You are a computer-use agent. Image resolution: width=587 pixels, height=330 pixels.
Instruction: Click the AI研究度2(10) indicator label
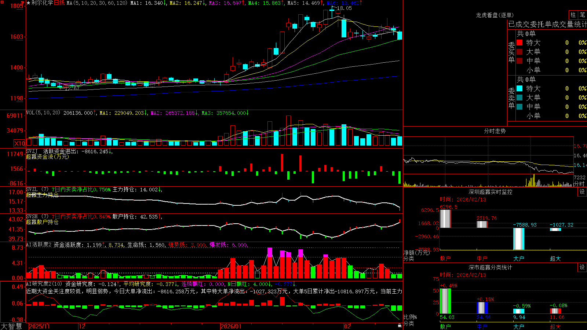tap(44, 284)
